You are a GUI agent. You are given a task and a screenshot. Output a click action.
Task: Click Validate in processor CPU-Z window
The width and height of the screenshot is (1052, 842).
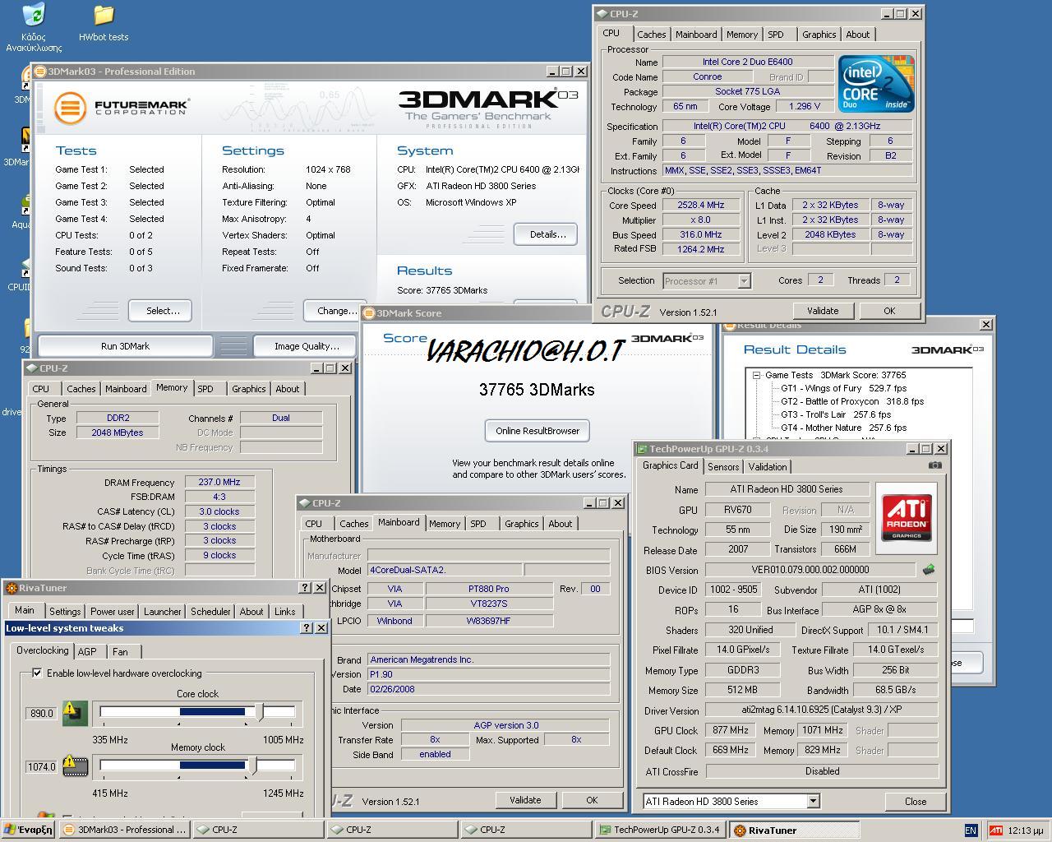(x=823, y=311)
